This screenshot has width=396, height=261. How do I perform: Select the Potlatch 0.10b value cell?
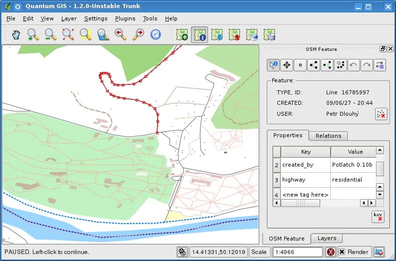pyautogui.click(x=353, y=165)
